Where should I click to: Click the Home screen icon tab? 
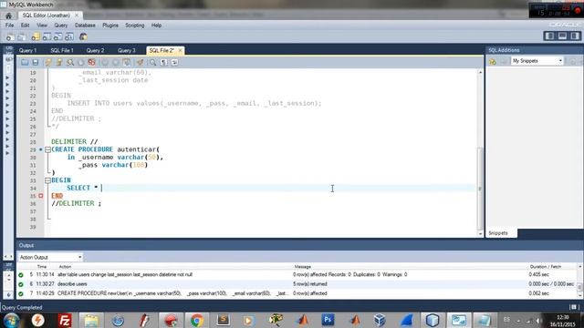(x=8, y=15)
